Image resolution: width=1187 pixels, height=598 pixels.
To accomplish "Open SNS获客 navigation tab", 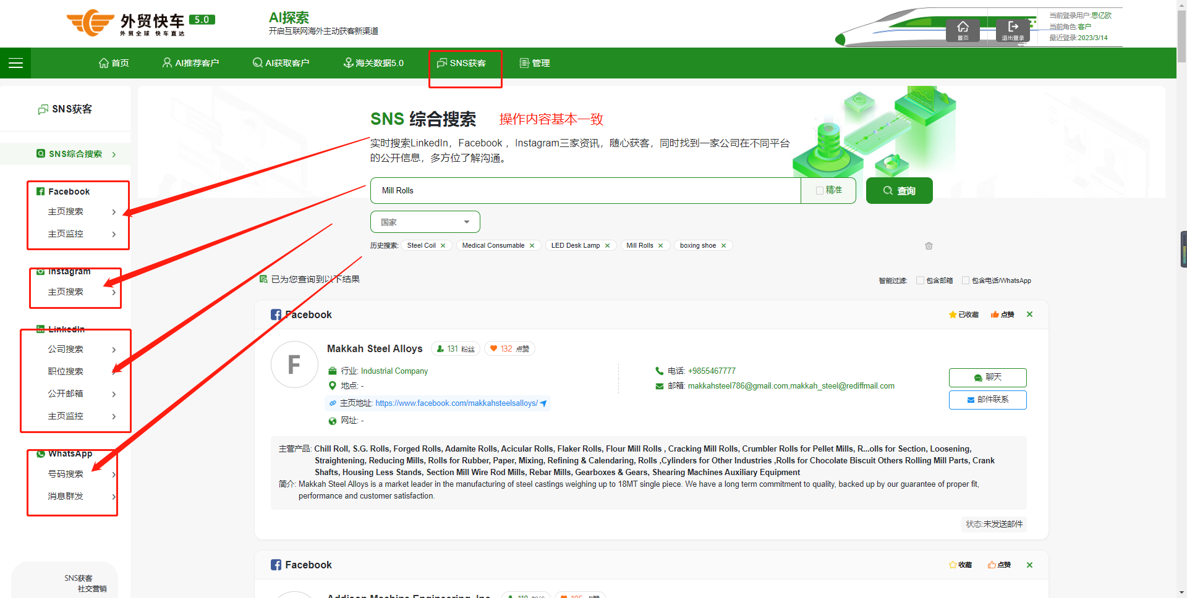I will pos(461,63).
